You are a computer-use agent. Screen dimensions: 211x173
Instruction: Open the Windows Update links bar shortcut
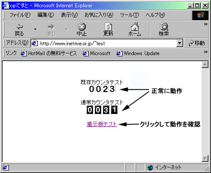tap(138, 53)
